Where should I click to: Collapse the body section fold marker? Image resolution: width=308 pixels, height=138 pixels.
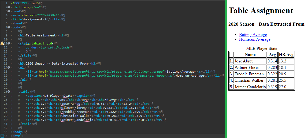tap(9, 27)
